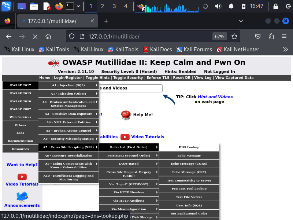Open the file manager icon in the panel

pyautogui.click(x=34, y=6)
